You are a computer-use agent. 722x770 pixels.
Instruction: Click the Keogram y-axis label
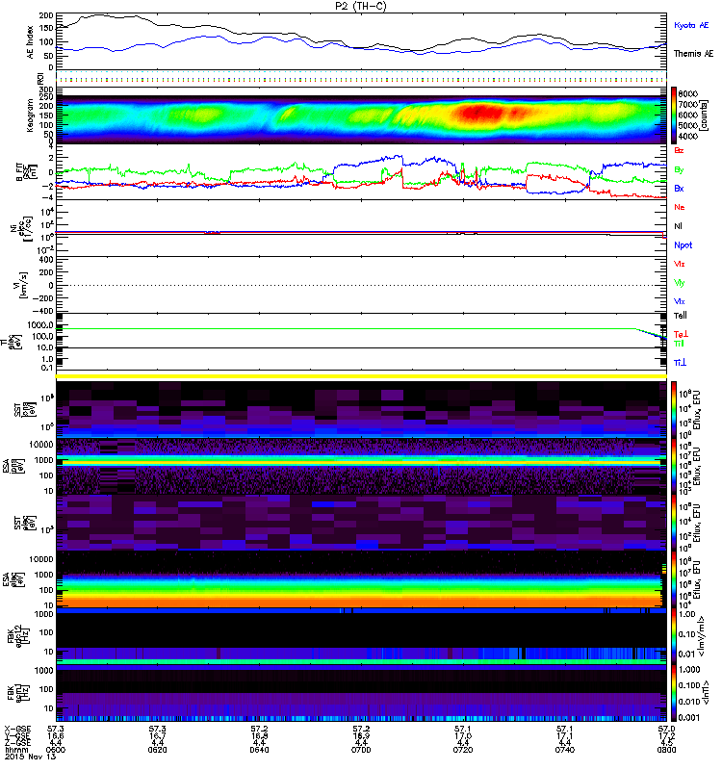tap(30, 115)
